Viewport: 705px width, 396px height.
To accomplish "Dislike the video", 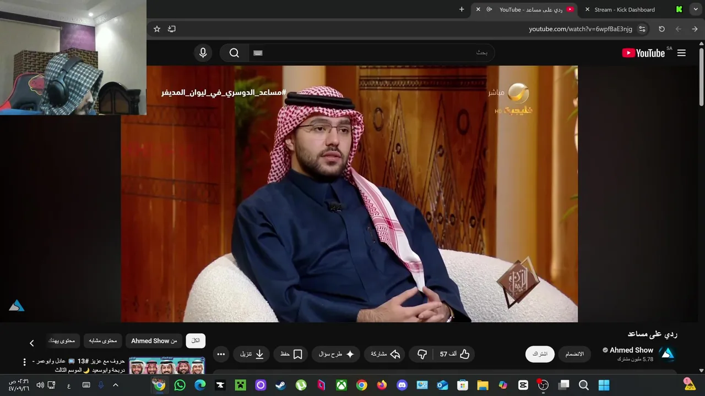I will pyautogui.click(x=422, y=354).
